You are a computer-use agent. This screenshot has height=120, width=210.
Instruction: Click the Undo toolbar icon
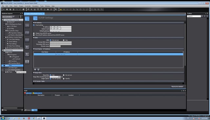click(x=17, y=9)
